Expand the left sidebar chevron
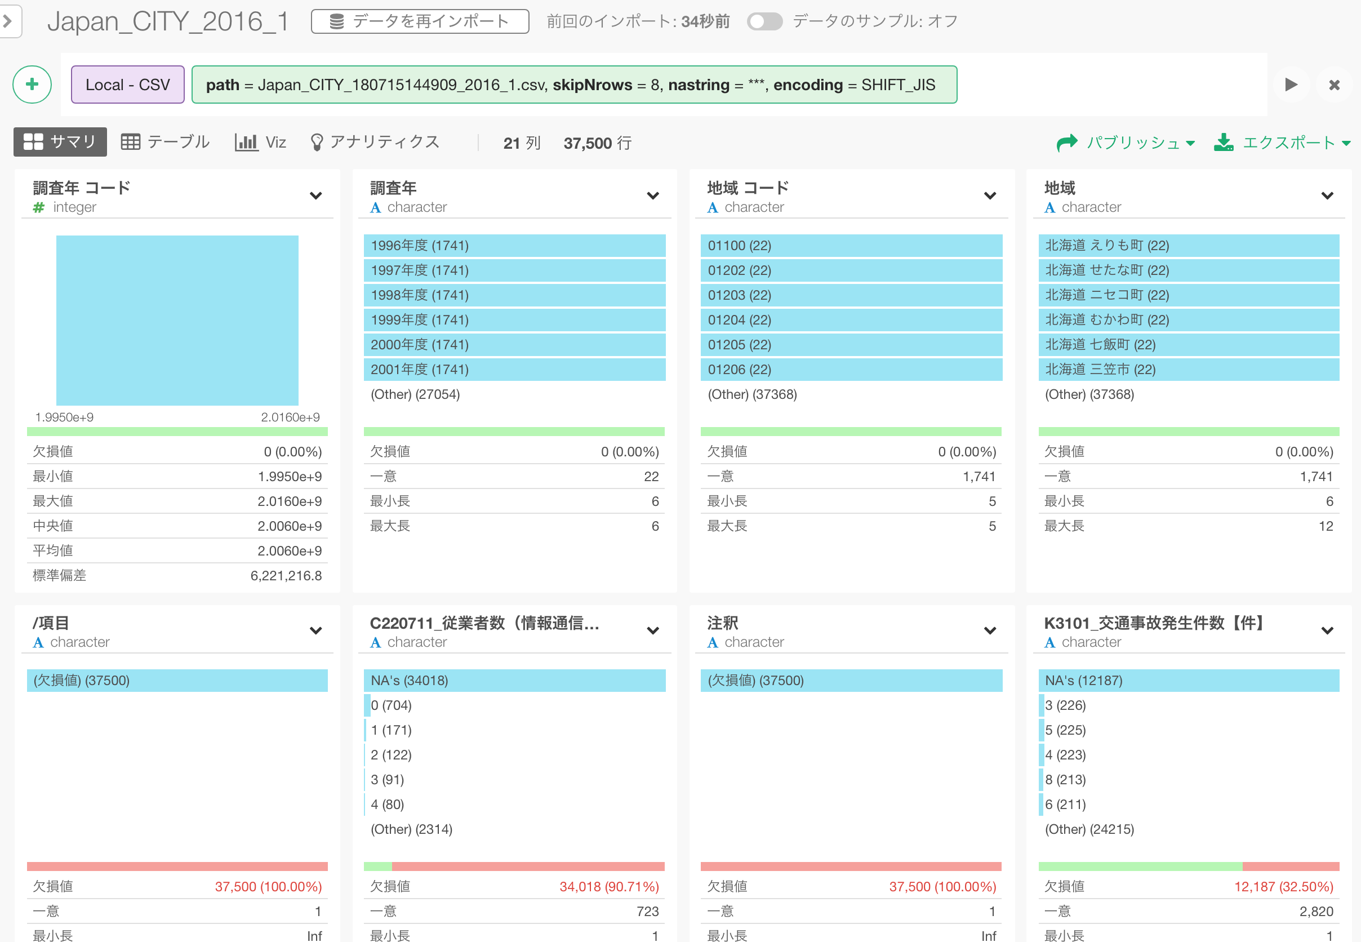 point(8,21)
